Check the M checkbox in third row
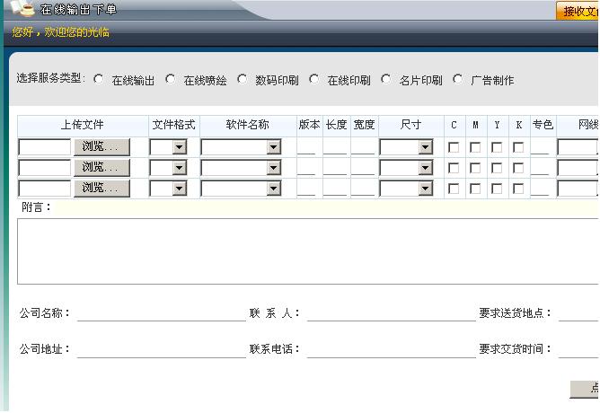Viewport: 600px width, 413px height. click(x=475, y=189)
